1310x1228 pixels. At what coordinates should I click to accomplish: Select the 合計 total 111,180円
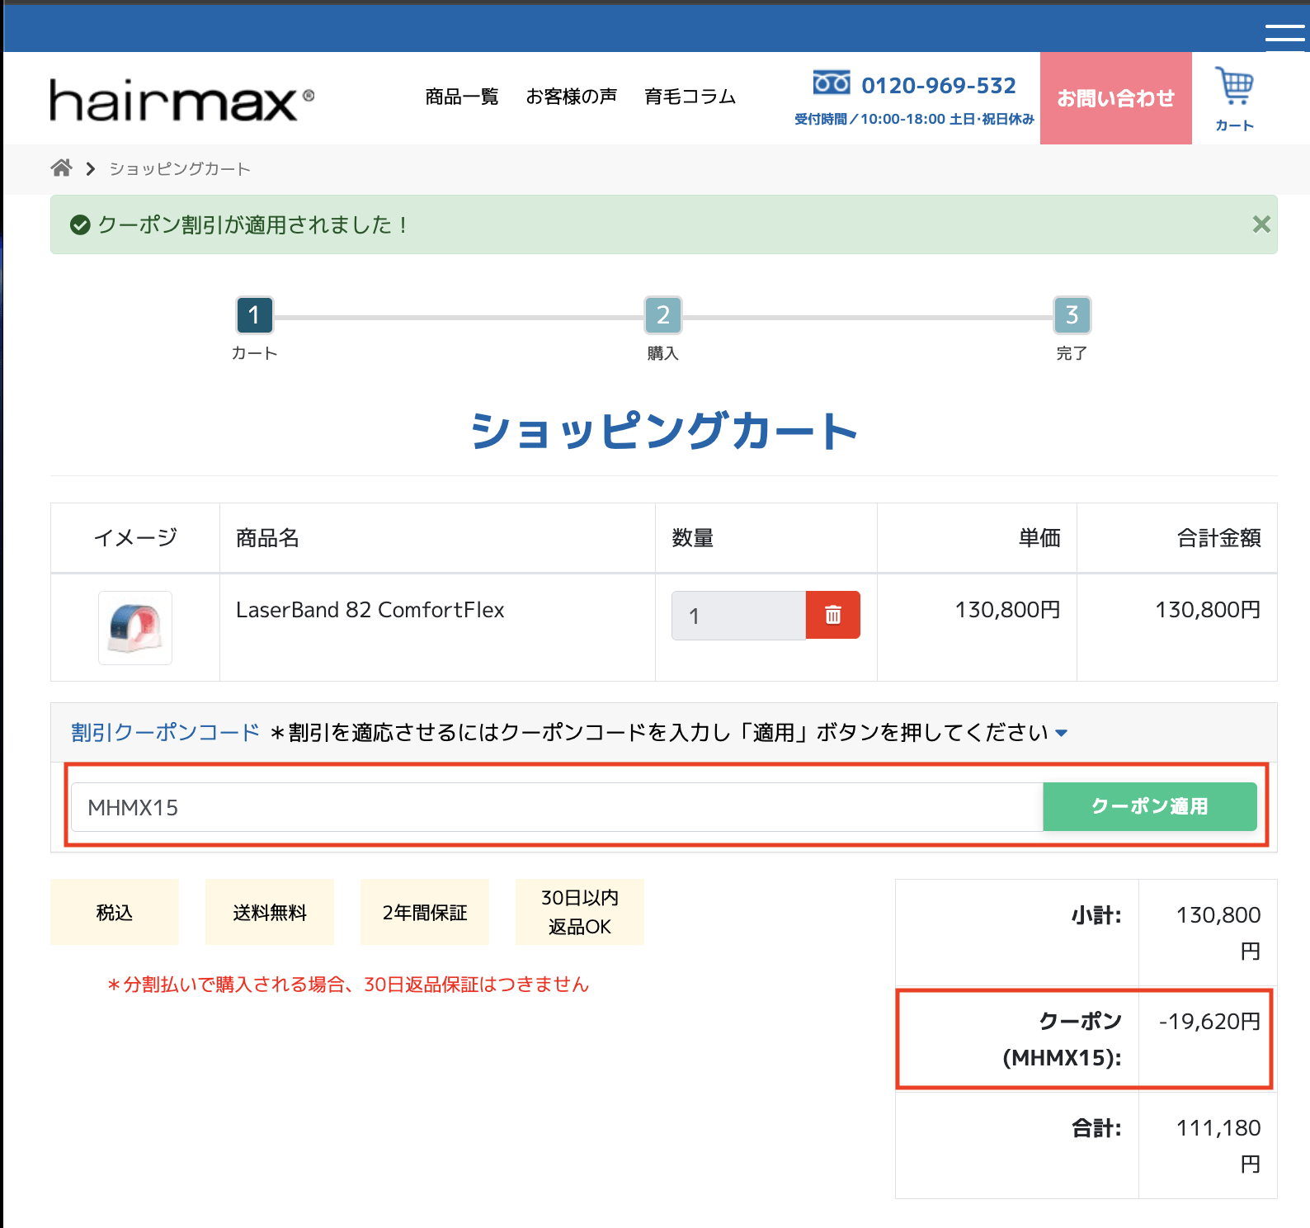[x=1218, y=1145]
